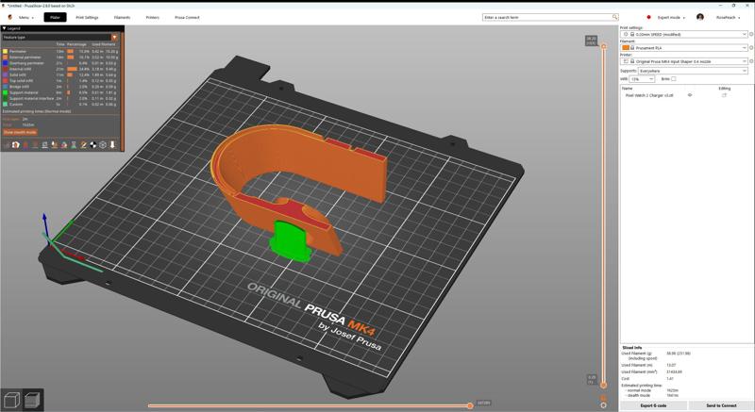Collapse the Legend panel

[x=4, y=28]
